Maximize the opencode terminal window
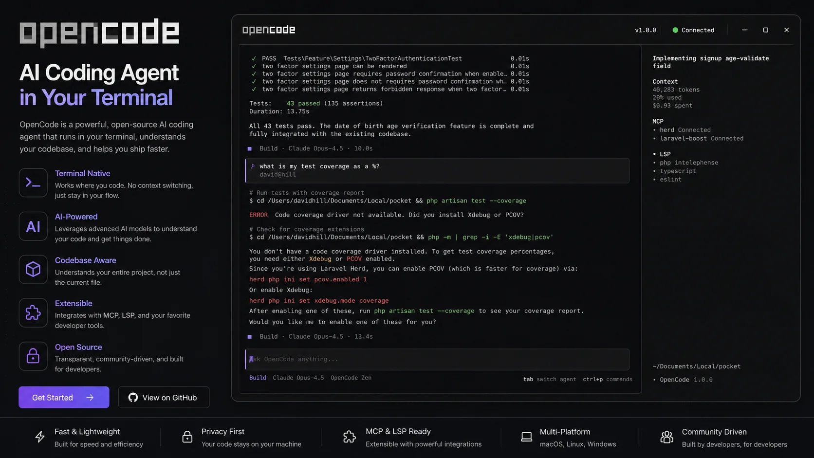814x458 pixels. (x=765, y=30)
